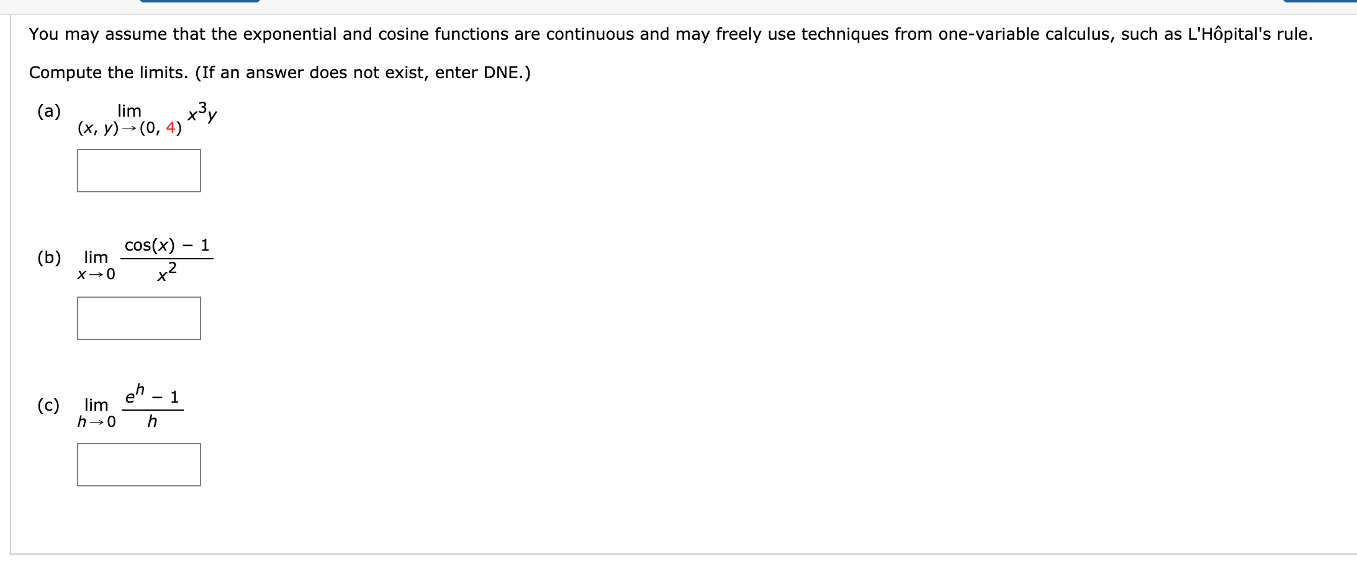Viewport: 1357px width, 577px height.
Task: Focus the empty response box for question (a)
Action: (138, 171)
